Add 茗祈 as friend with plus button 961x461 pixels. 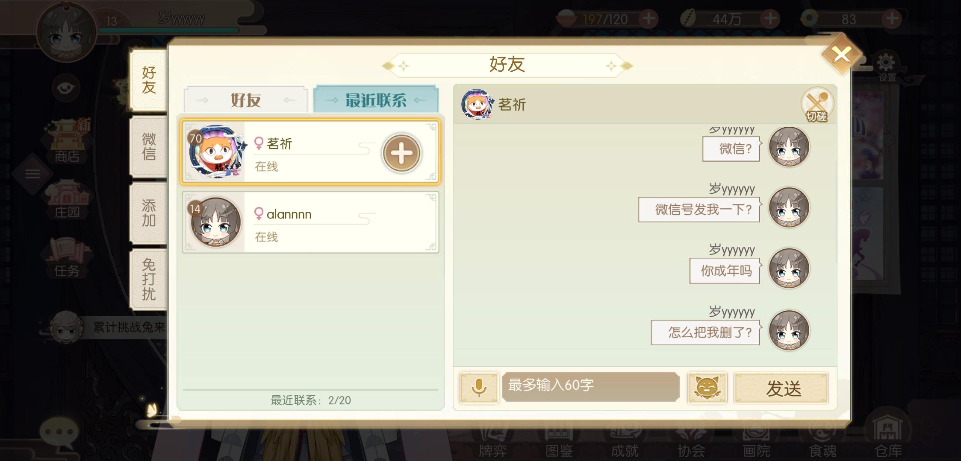pos(401,153)
